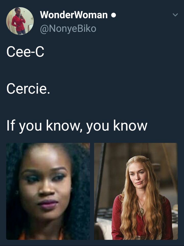Select the "Cee-C" tweet text line
Viewport: 184px width, 246px height.
(25, 52)
